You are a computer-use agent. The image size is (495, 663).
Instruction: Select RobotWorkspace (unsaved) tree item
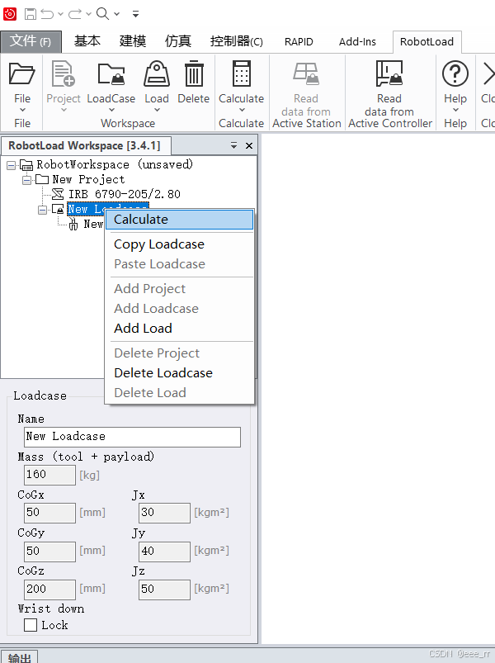(x=115, y=164)
